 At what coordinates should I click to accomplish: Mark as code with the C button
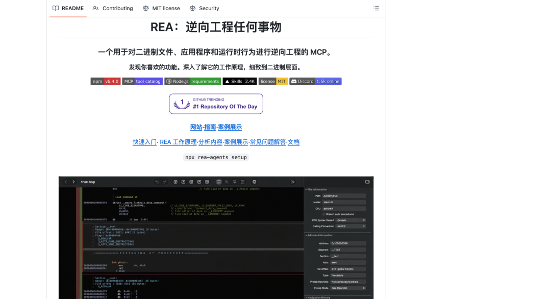coord(191,182)
